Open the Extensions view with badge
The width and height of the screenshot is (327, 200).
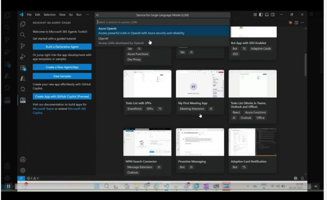coord(23,68)
